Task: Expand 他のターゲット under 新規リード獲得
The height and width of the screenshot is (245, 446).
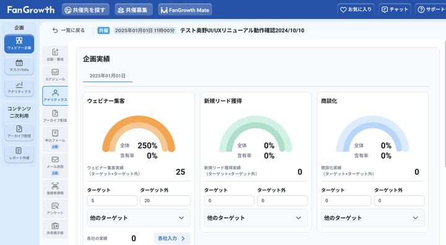Action: coord(256,218)
